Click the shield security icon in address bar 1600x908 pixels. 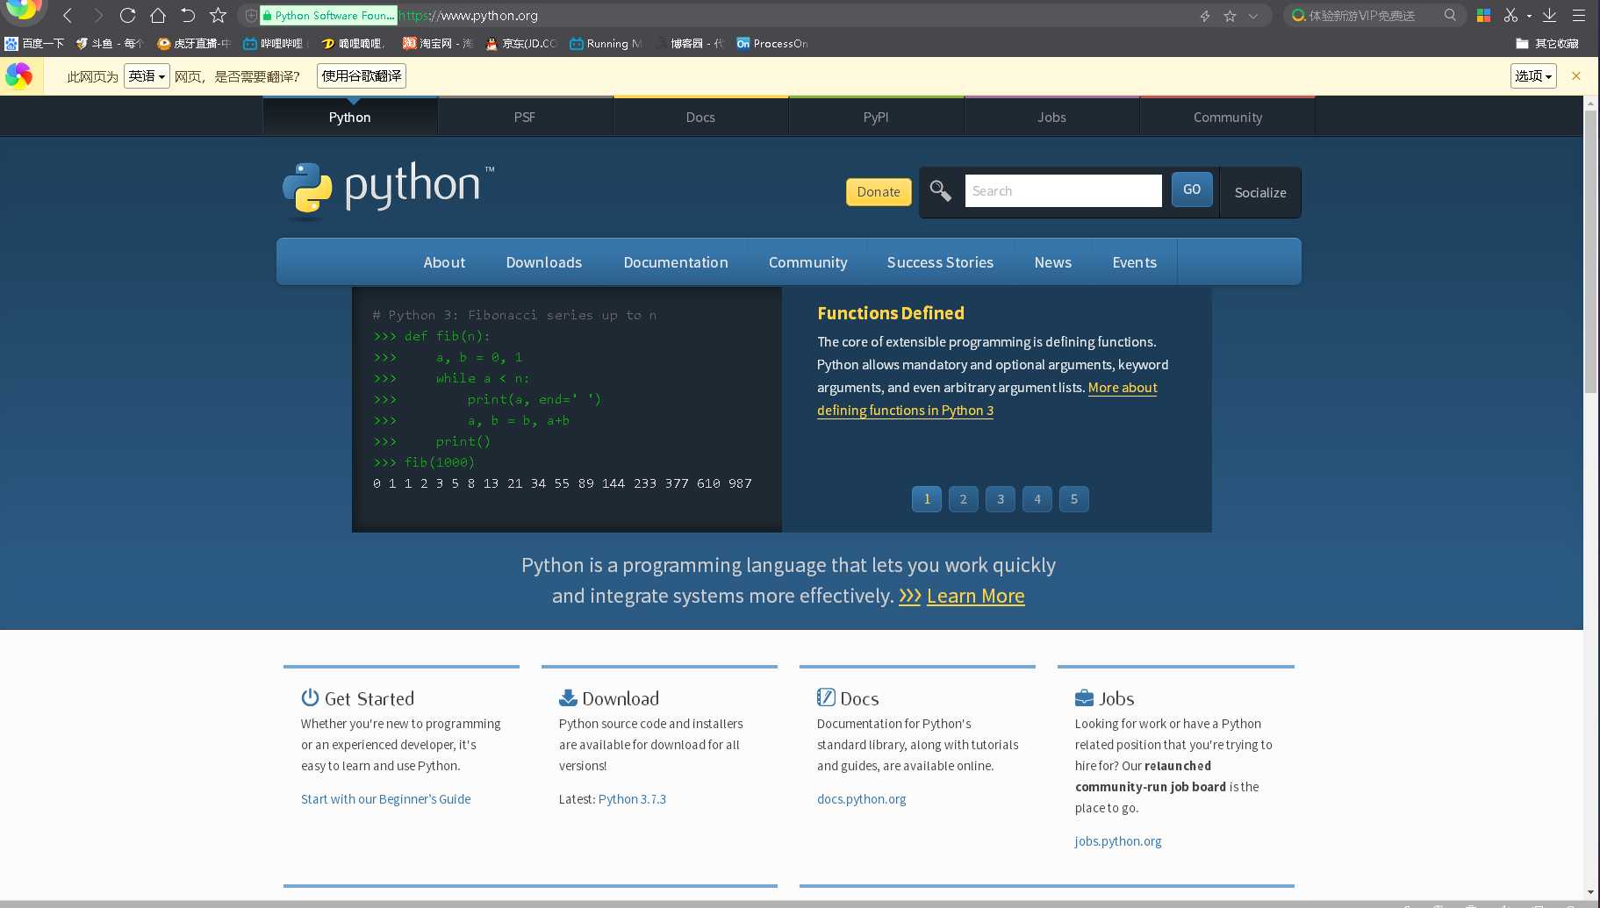pos(251,16)
